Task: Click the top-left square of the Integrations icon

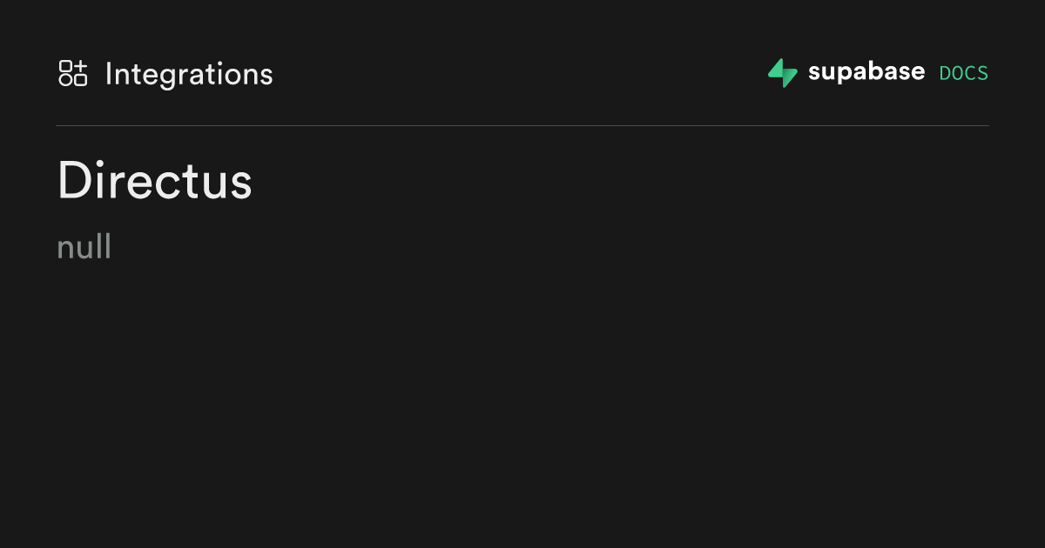Action: pos(65,66)
